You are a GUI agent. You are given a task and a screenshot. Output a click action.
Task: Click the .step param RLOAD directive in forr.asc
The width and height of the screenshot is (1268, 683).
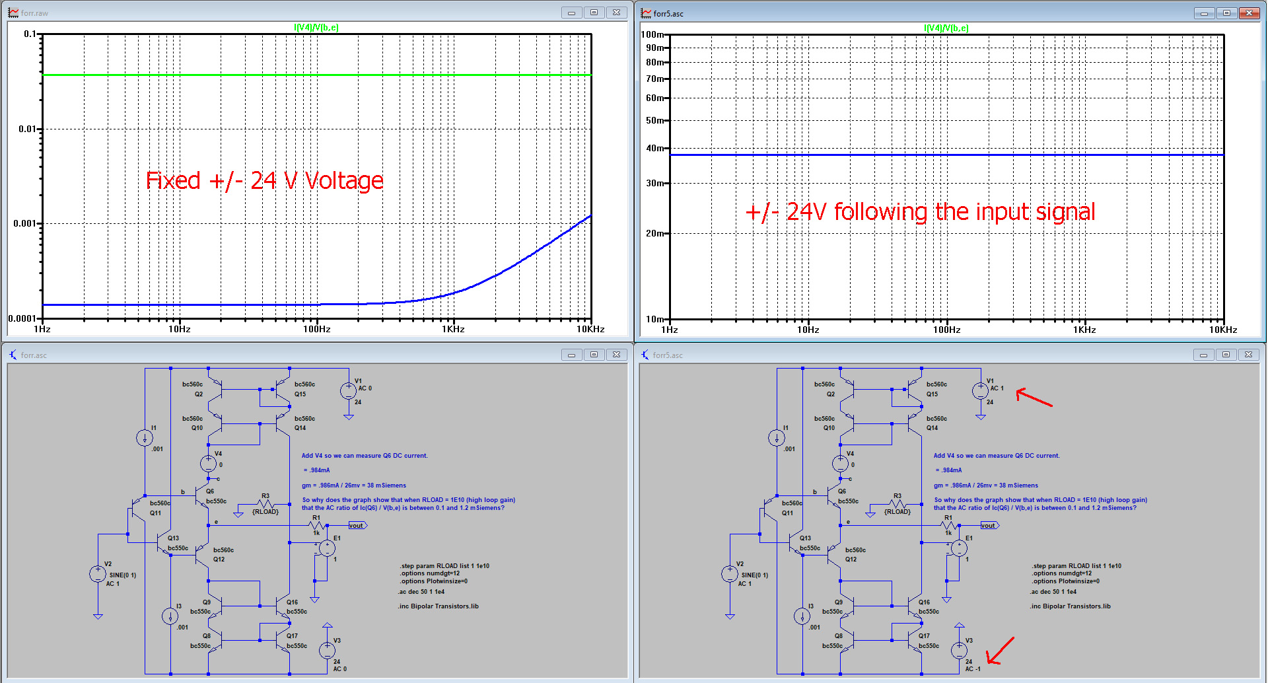click(444, 566)
